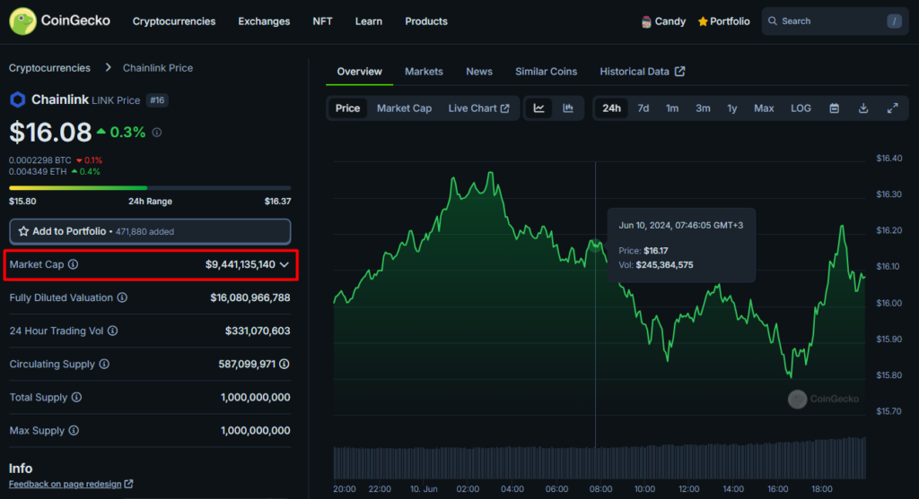Click the 24h Range price bar
The height and width of the screenshot is (499, 919).
[x=150, y=188]
